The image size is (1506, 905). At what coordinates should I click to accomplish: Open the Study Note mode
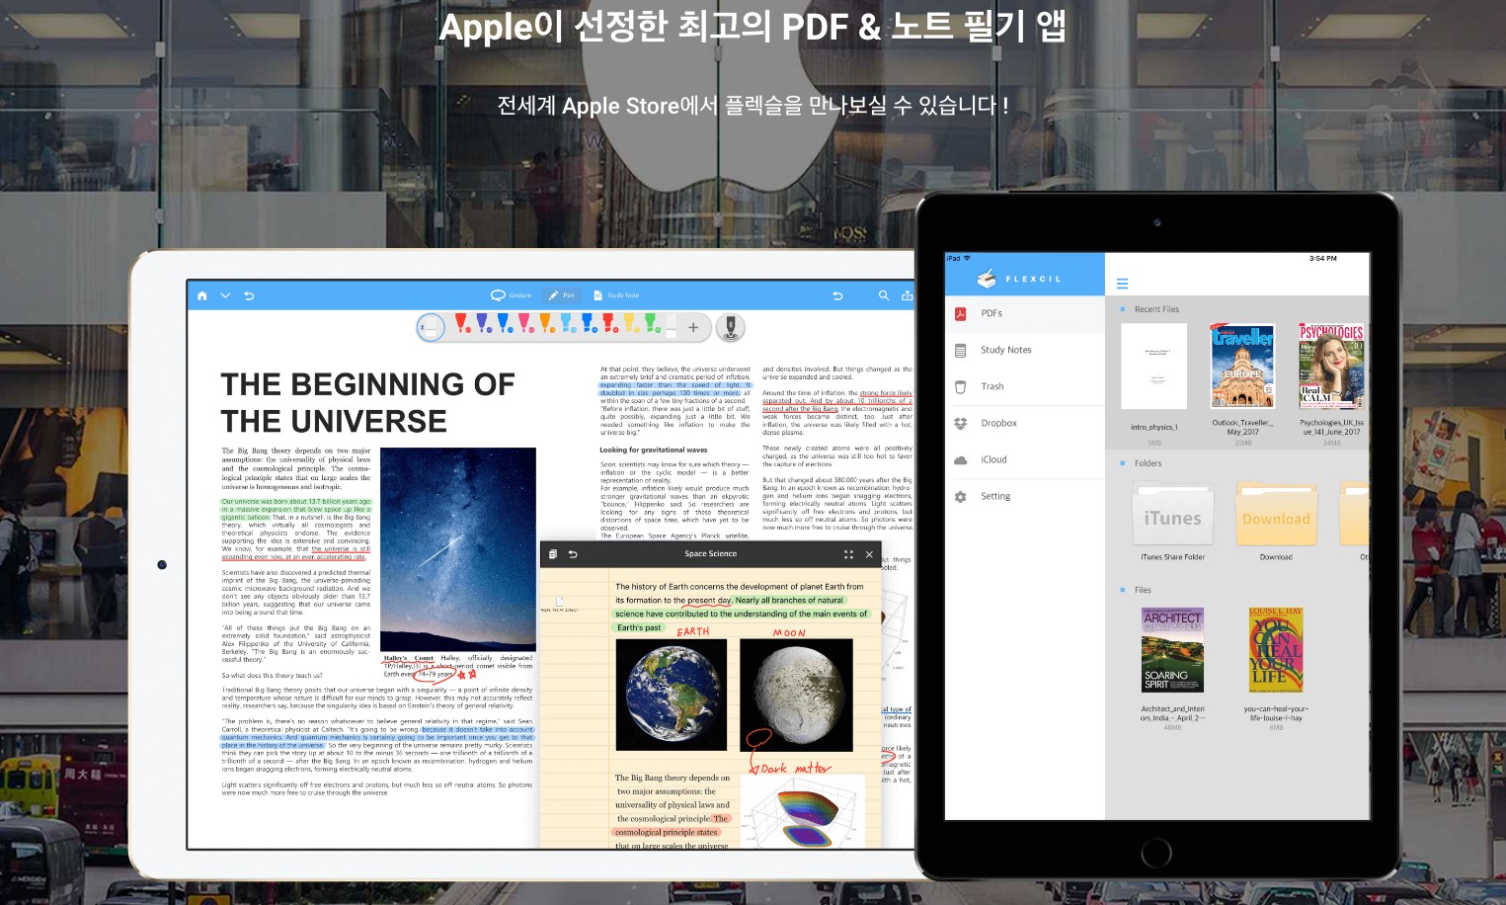(616, 295)
